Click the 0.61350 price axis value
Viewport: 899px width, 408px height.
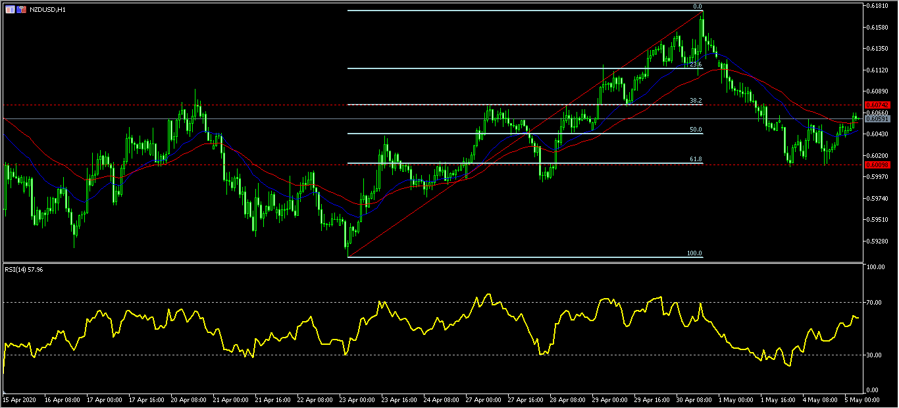click(878, 48)
